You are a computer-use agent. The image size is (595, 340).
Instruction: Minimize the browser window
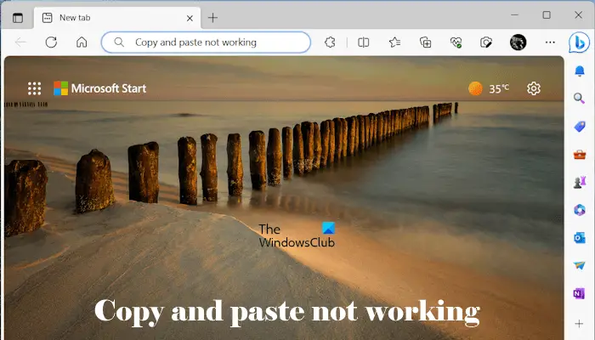pos(514,14)
